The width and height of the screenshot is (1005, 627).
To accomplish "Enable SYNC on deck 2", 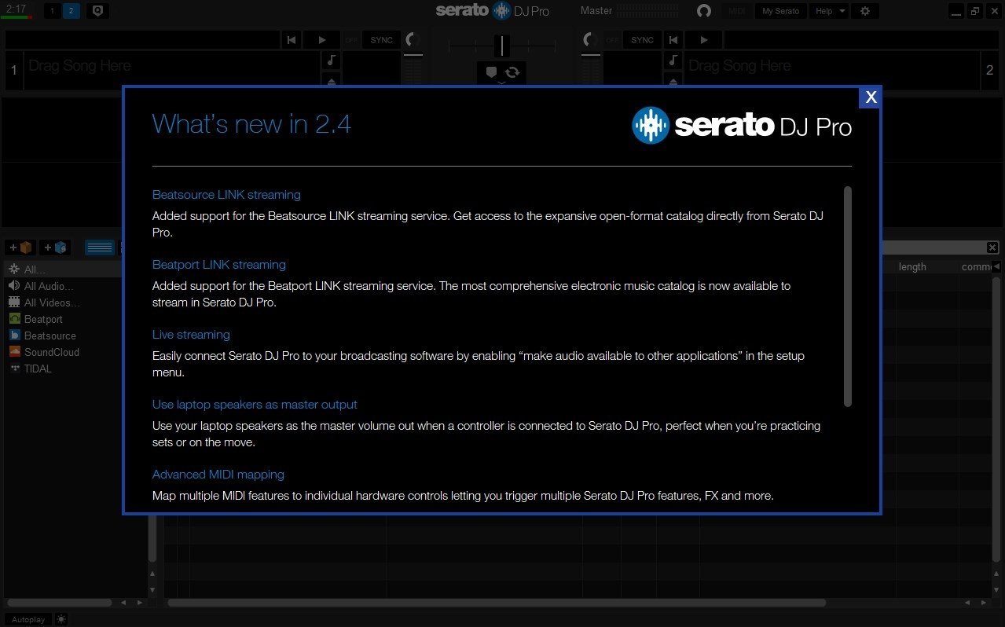I will [x=643, y=40].
